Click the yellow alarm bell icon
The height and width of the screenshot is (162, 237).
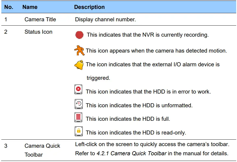[79, 65]
